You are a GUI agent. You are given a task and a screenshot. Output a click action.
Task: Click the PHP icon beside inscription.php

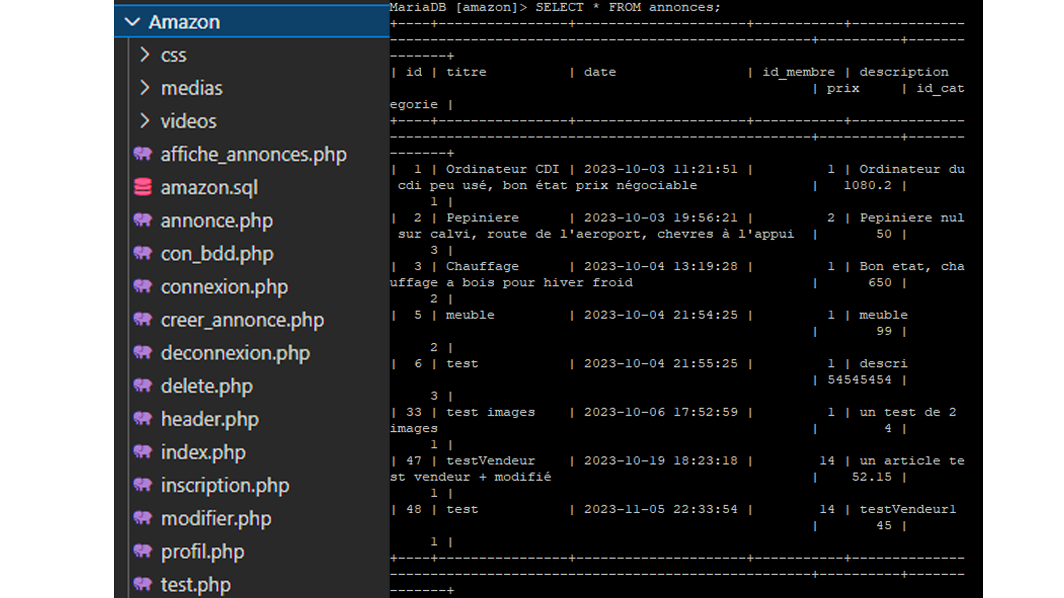pos(143,485)
